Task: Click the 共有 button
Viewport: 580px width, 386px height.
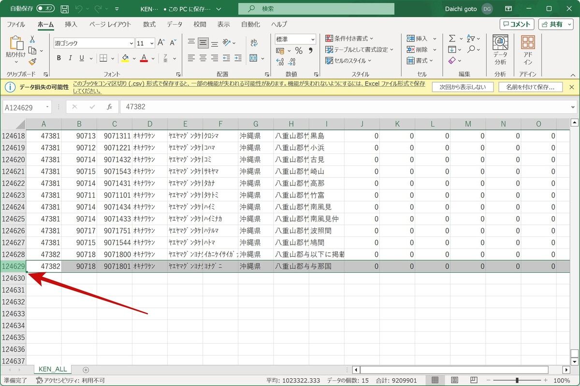Action: (556, 24)
